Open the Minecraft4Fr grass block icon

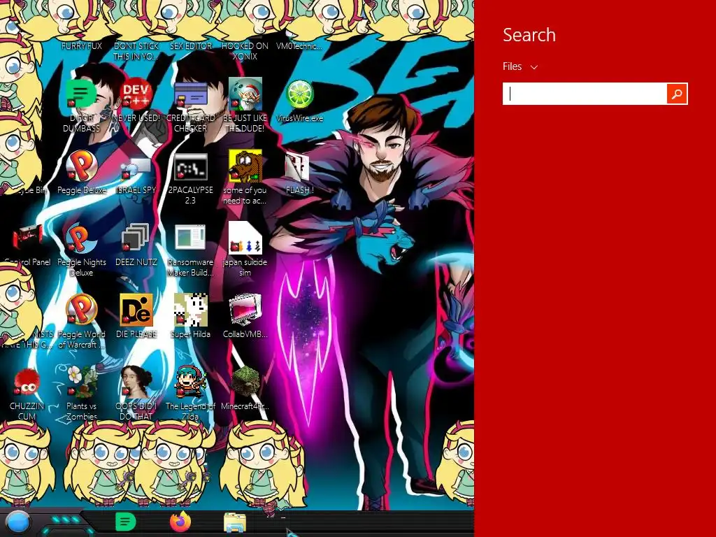[245, 381]
